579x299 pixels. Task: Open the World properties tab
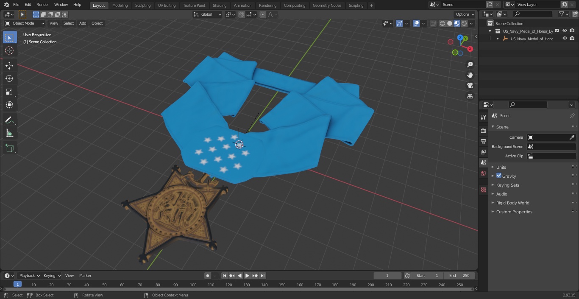click(x=483, y=173)
